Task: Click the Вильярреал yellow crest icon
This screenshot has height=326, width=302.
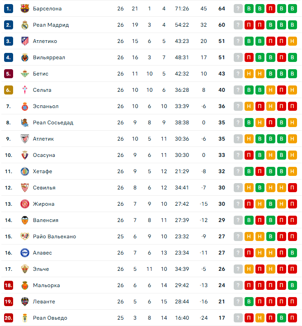Action: click(25, 57)
